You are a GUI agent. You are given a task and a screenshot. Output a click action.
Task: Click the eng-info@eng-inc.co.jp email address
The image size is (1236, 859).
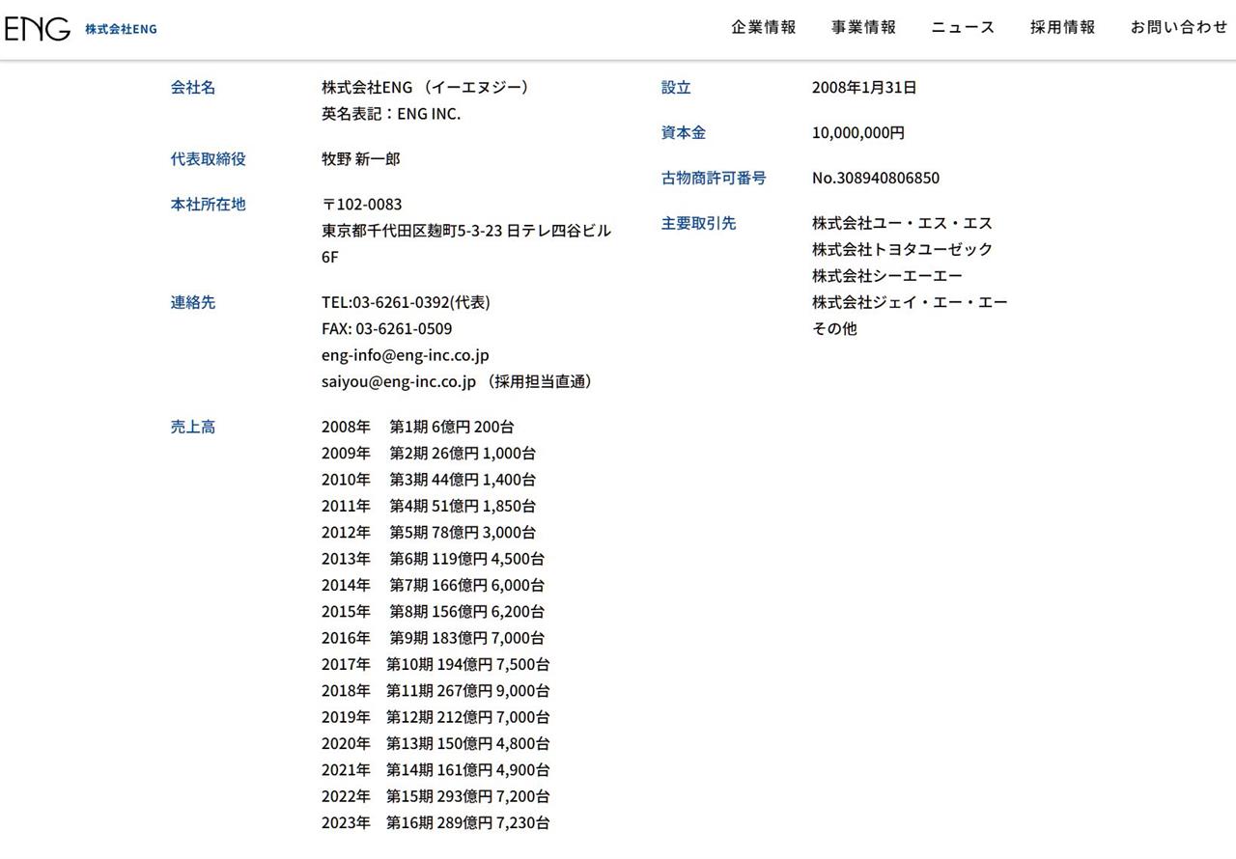point(406,354)
